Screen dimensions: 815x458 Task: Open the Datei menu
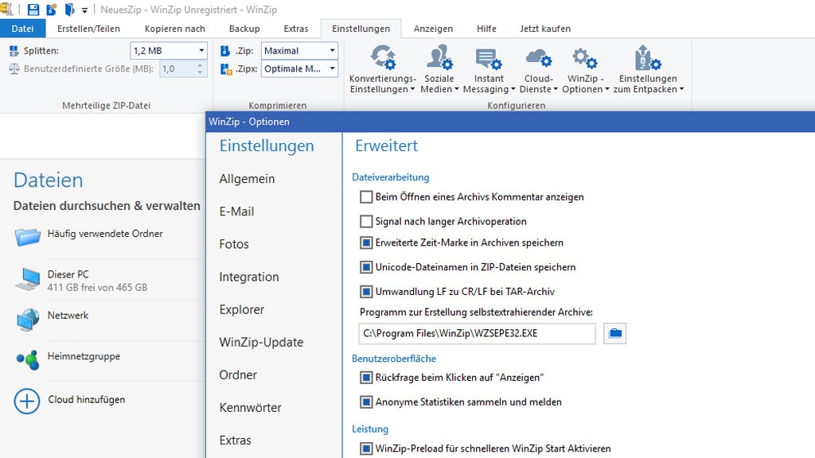point(22,29)
